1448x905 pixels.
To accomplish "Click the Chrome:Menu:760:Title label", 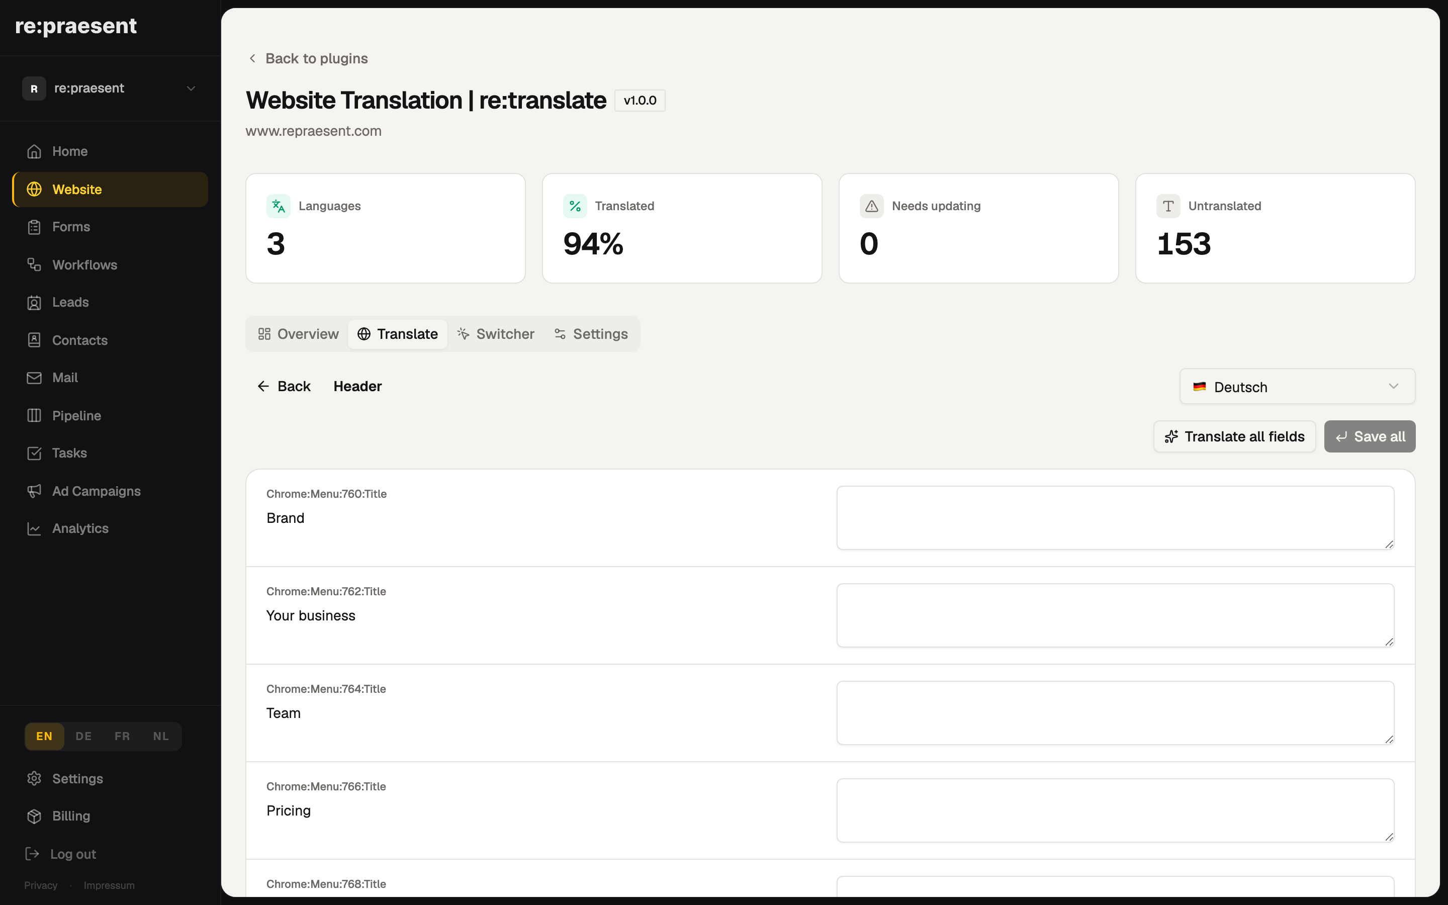I will click(x=327, y=494).
